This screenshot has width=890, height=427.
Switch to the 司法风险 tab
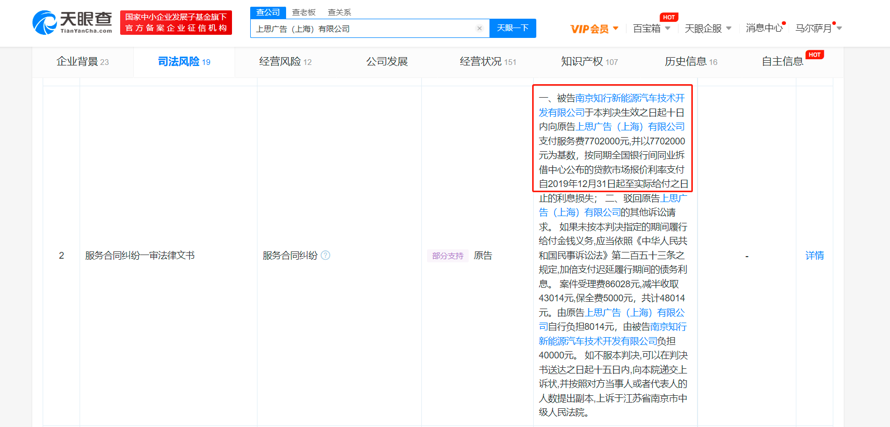(184, 62)
